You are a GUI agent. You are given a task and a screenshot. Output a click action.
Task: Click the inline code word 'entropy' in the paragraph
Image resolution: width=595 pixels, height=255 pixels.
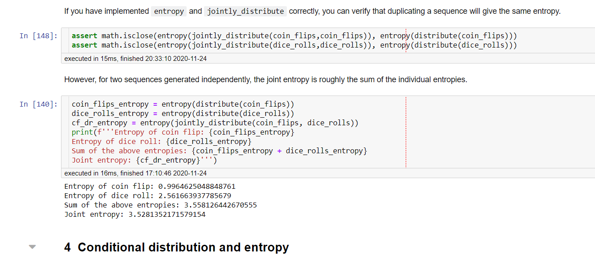(x=169, y=12)
